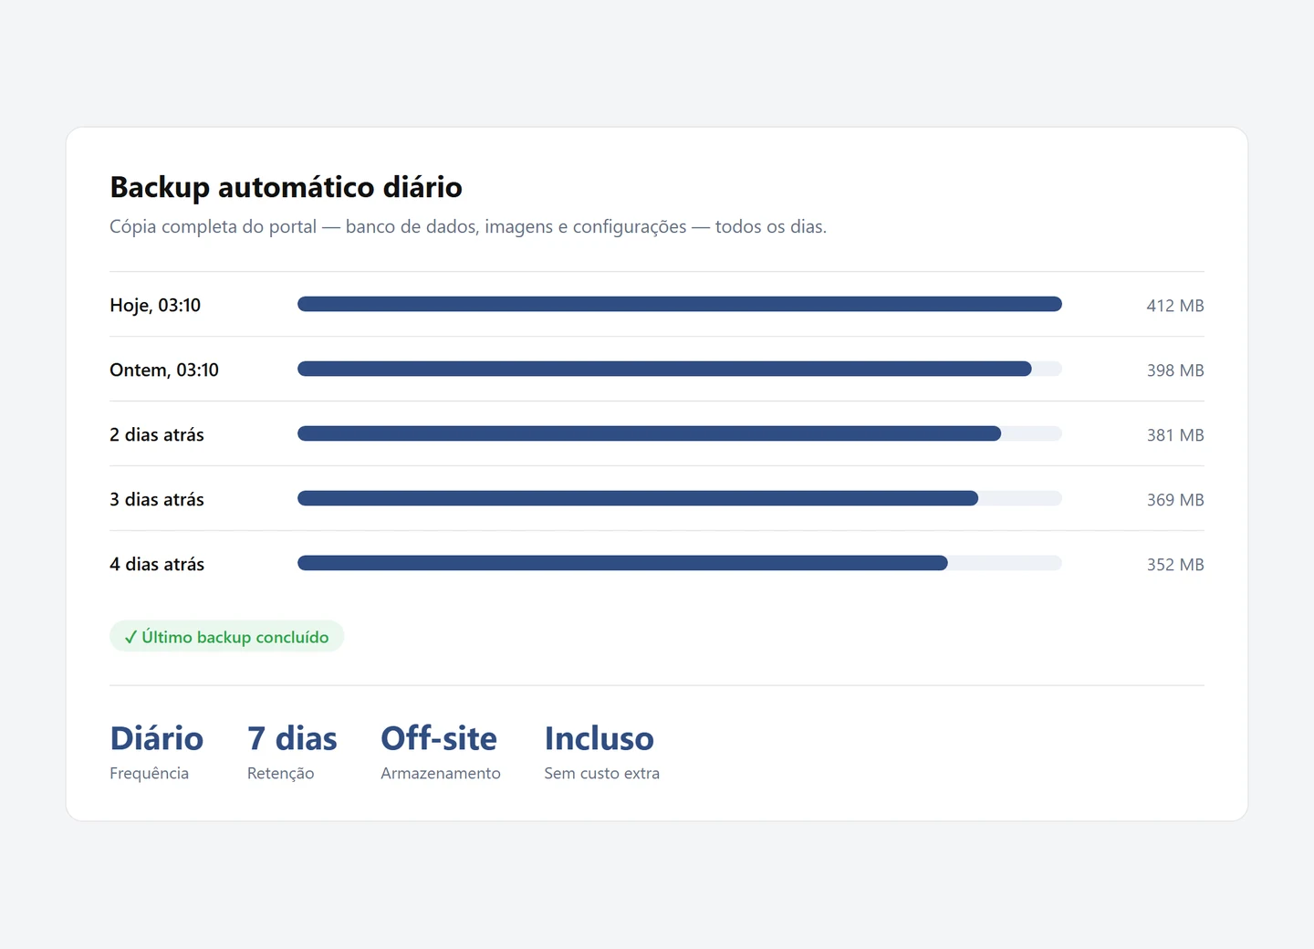Click the progress bar for '3 dias atrás'
Image resolution: width=1314 pixels, height=949 pixels.
tap(680, 498)
